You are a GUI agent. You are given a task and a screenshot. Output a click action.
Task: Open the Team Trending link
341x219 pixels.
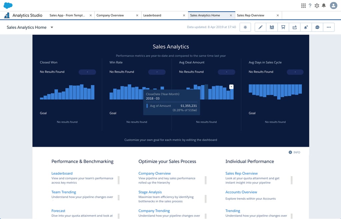coord(63,192)
